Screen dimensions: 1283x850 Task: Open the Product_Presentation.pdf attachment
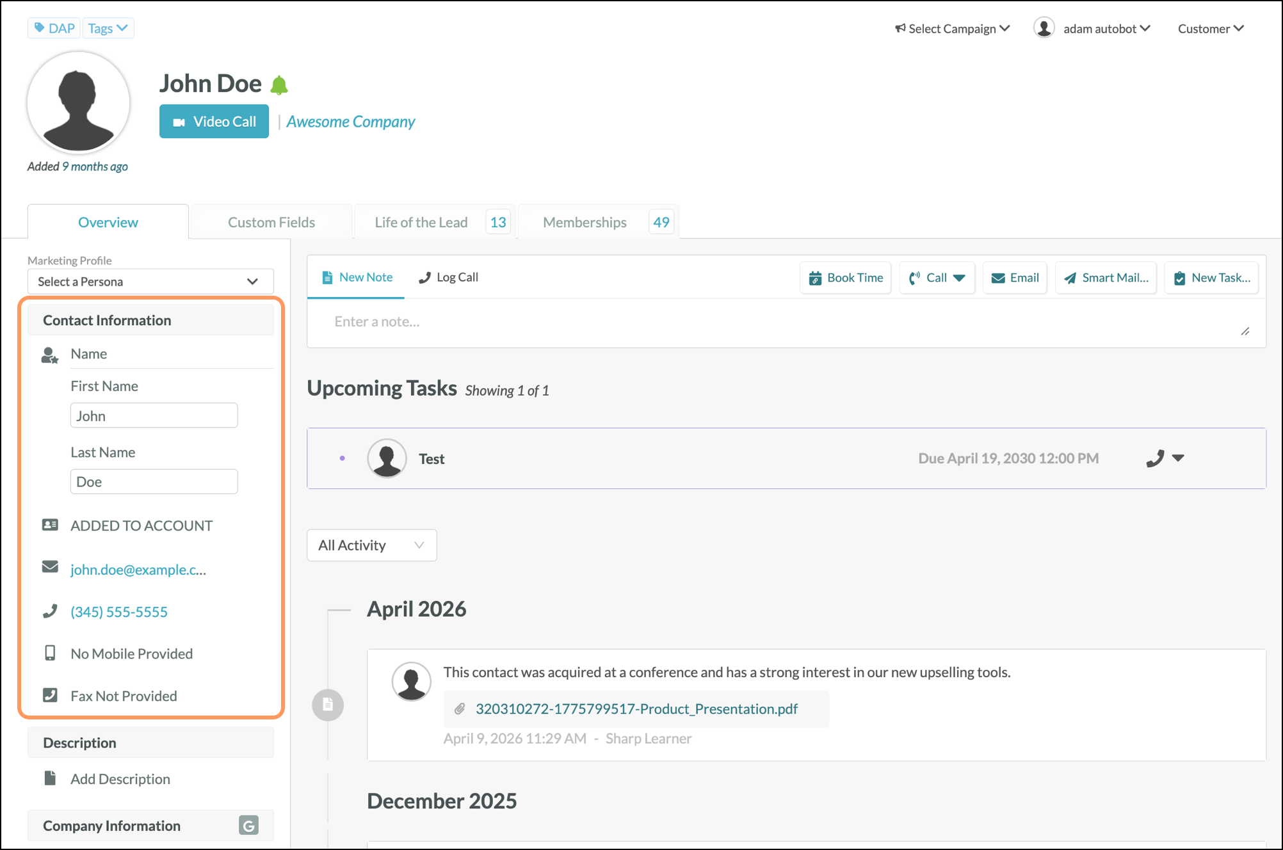tap(636, 709)
